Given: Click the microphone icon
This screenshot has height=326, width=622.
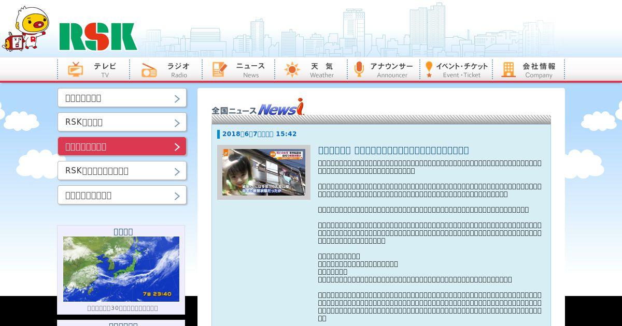Looking at the screenshot, I should coord(359,69).
